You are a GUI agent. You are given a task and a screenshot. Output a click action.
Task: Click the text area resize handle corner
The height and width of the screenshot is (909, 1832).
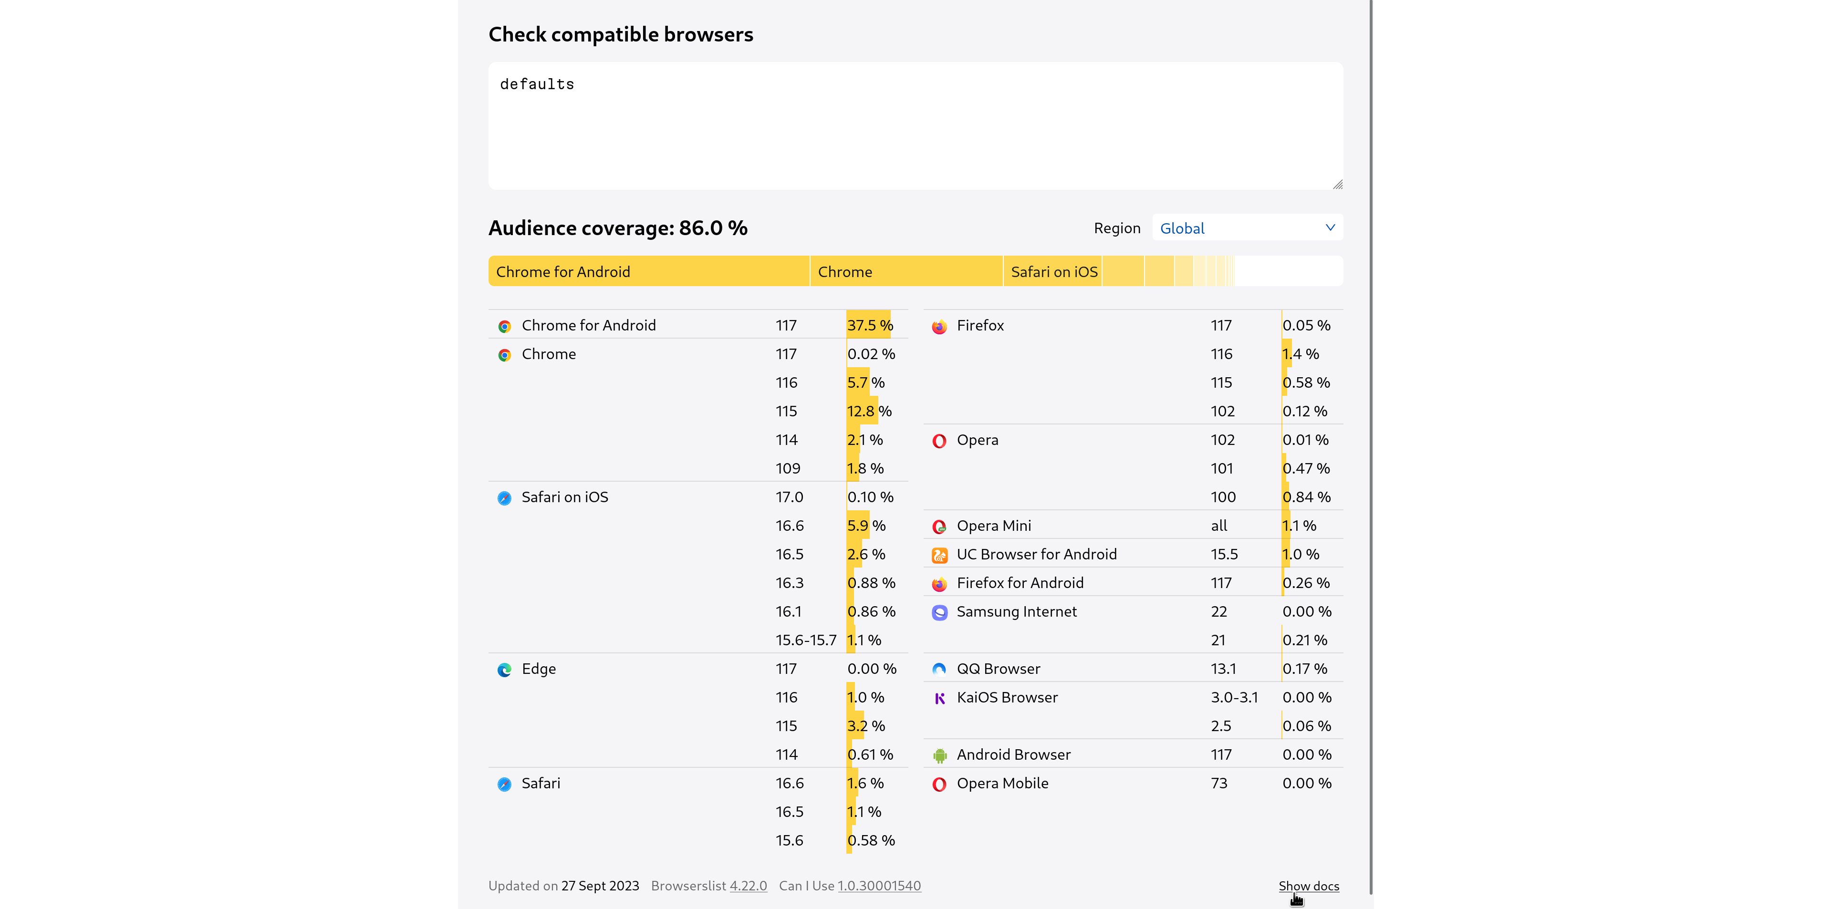(x=1338, y=184)
